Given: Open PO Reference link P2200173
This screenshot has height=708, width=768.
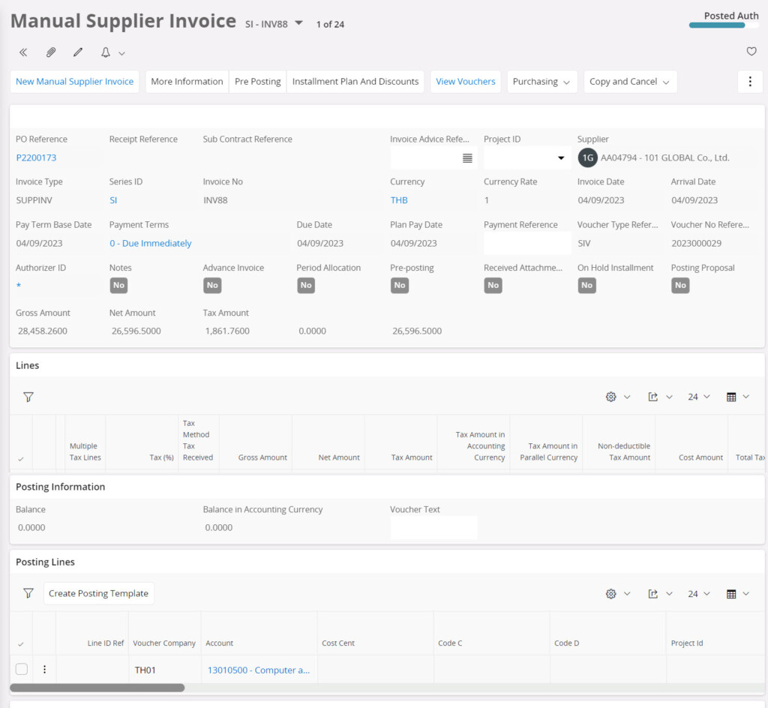Looking at the screenshot, I should (36, 157).
